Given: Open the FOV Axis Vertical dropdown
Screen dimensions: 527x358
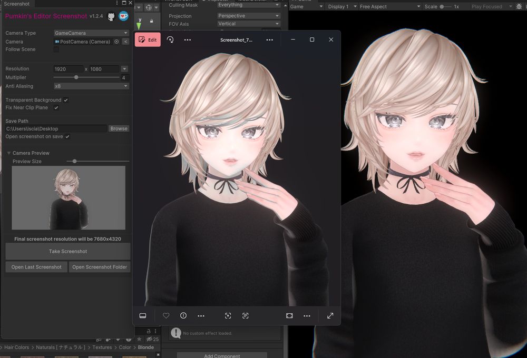Looking at the screenshot, I should pyautogui.click(x=248, y=24).
